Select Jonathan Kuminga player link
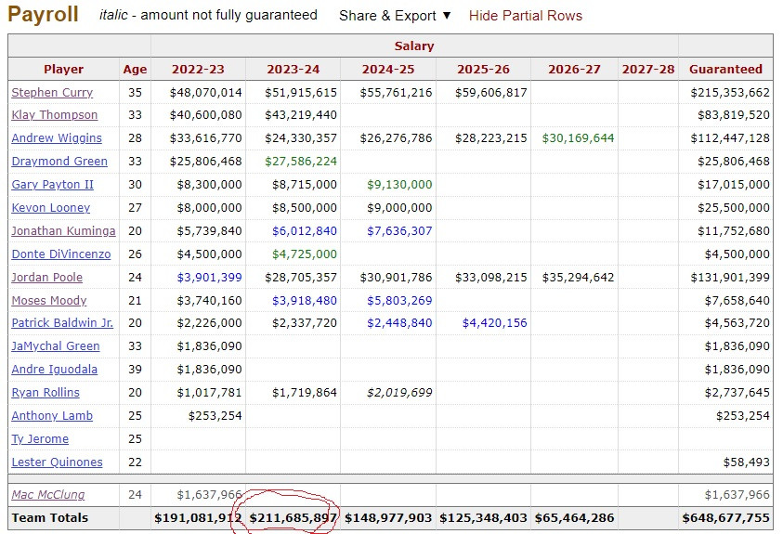 pos(63,230)
